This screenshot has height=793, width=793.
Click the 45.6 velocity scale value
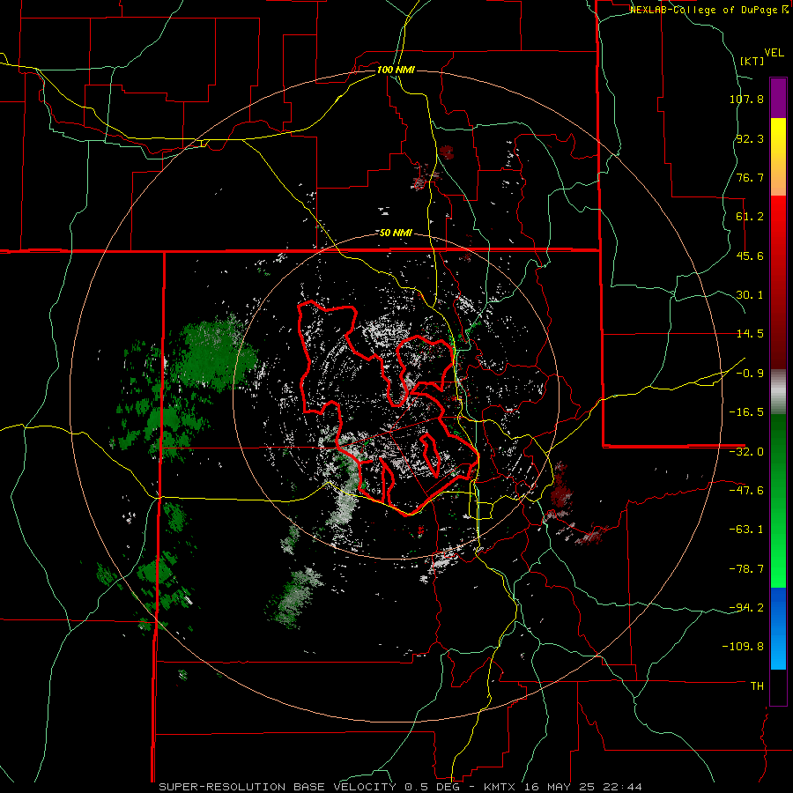coord(750,256)
